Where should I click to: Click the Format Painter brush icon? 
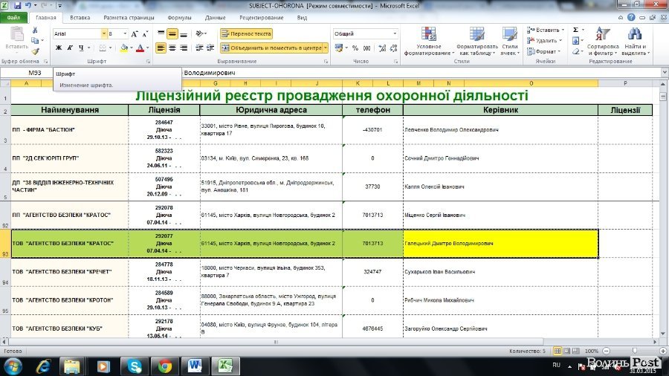(36, 50)
